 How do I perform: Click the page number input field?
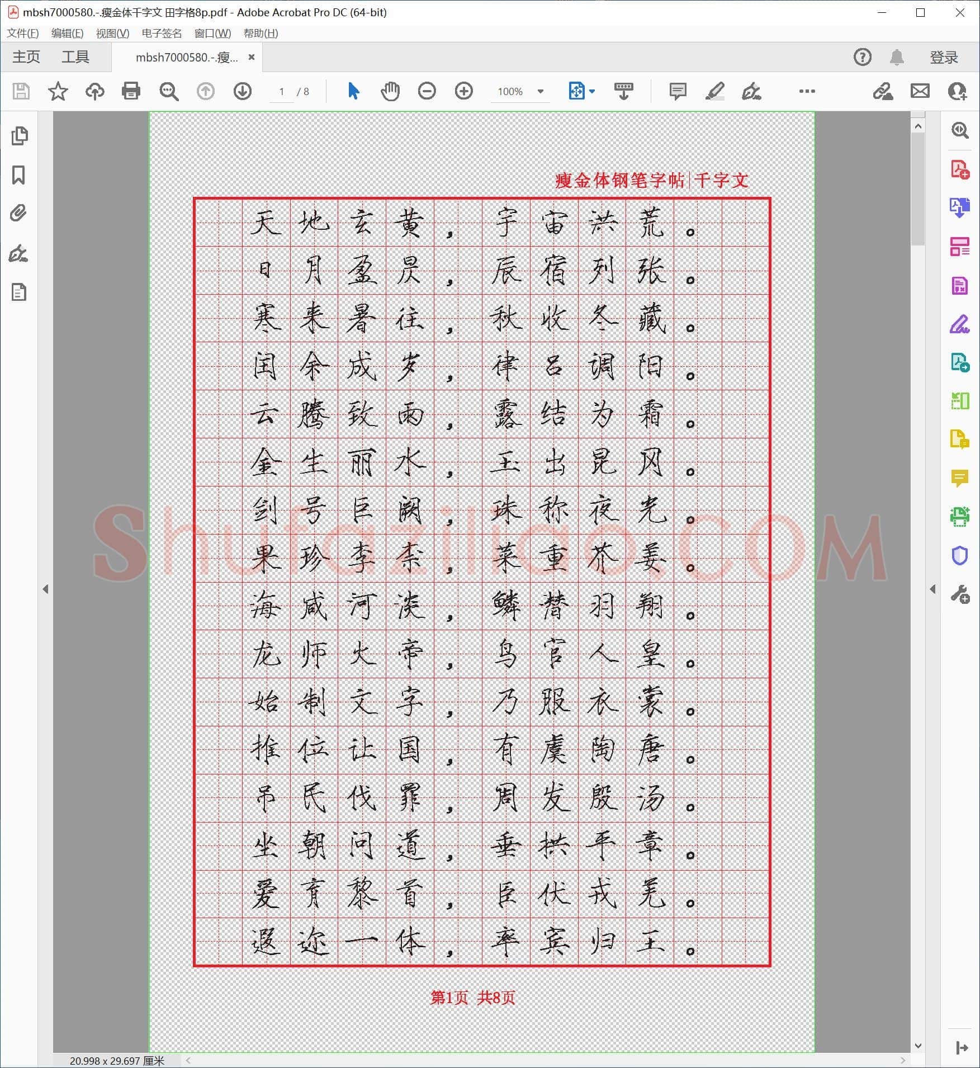[282, 91]
